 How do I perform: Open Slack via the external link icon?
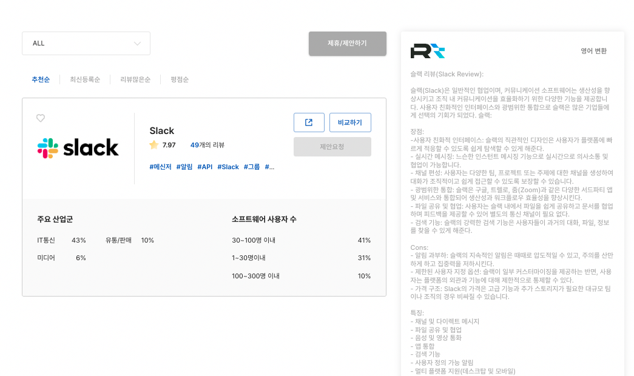coord(309,123)
